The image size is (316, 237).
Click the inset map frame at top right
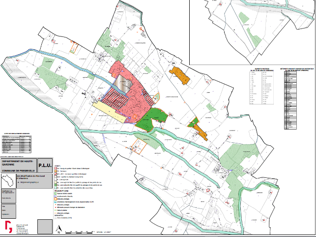pyautogui.click(x=252, y=30)
